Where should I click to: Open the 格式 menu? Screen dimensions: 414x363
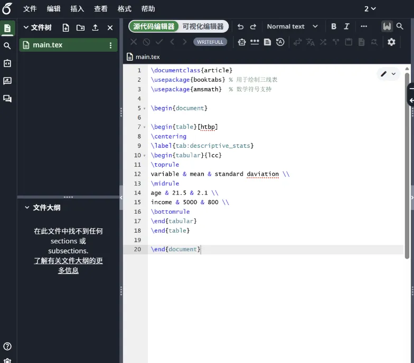click(125, 8)
